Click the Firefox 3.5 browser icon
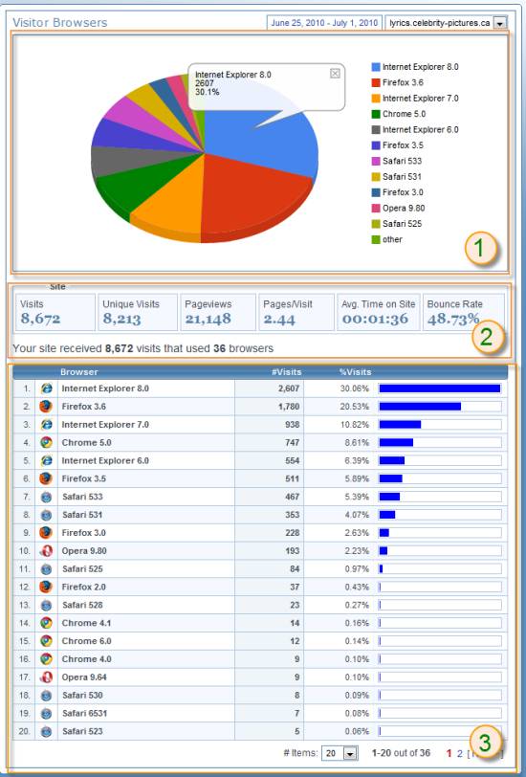 (x=46, y=478)
